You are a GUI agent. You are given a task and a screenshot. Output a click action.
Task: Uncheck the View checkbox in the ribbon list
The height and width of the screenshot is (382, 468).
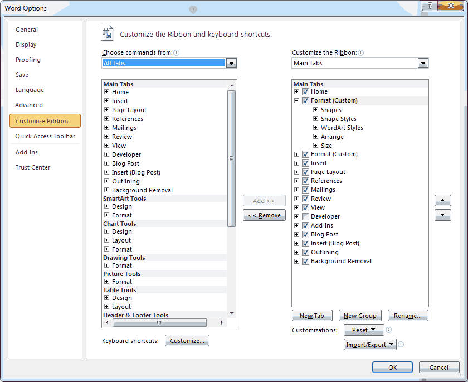[305, 207]
